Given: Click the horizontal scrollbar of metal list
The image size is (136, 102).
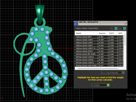Looking at the screenshot, I should click(x=98, y=68).
